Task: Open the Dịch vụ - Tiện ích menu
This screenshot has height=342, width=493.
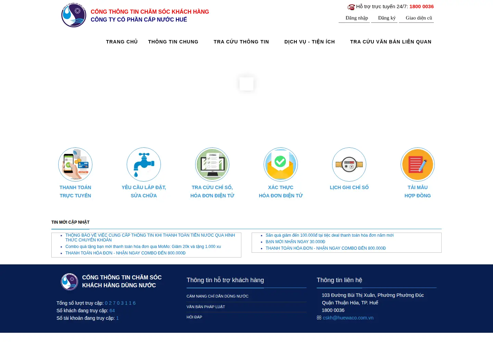Action: pyautogui.click(x=309, y=42)
